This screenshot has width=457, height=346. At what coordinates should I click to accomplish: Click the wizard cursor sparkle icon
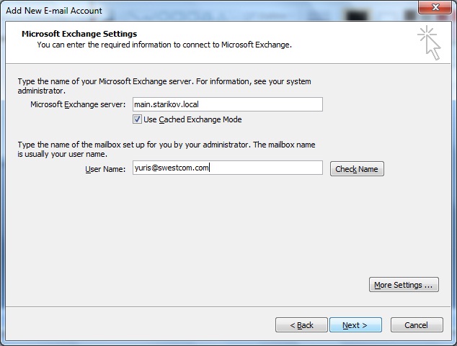click(x=428, y=42)
